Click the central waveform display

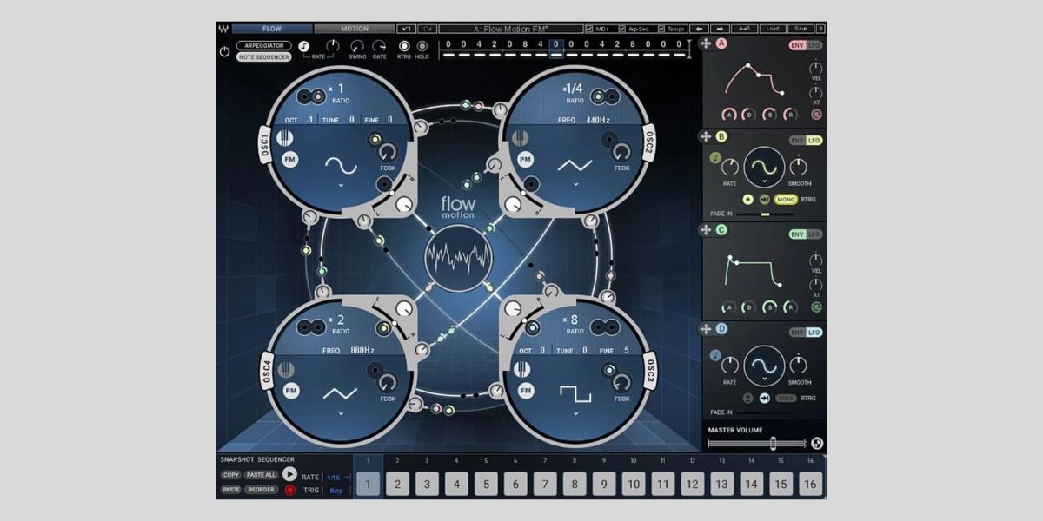coord(460,258)
